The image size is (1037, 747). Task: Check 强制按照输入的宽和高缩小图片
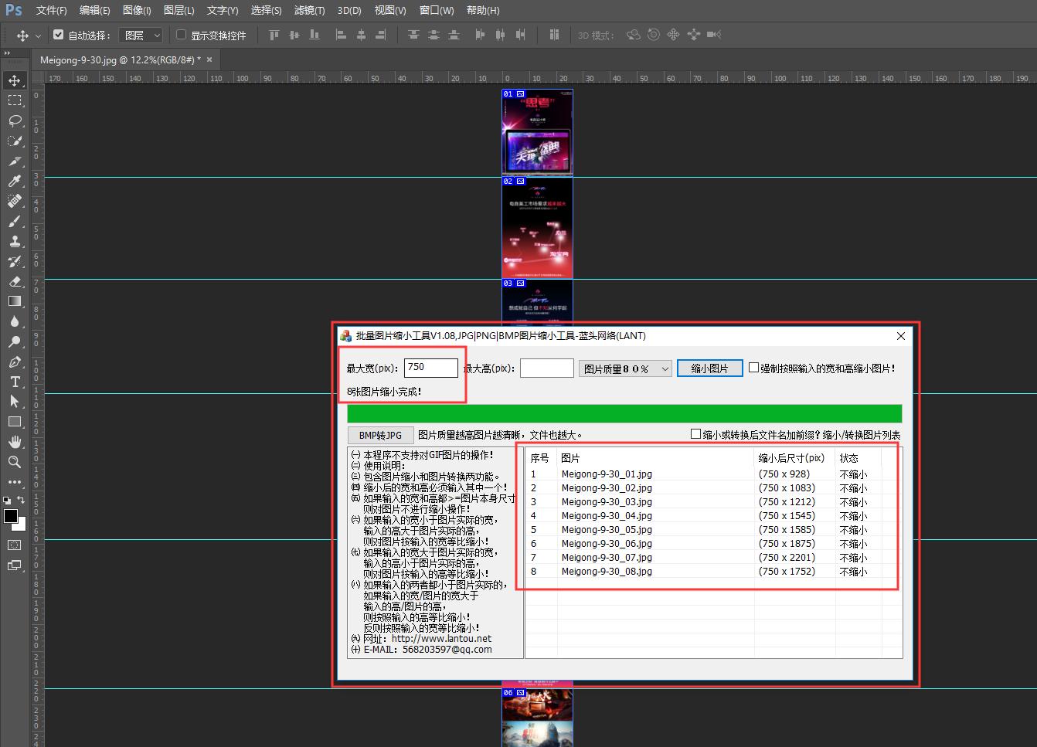coord(753,368)
